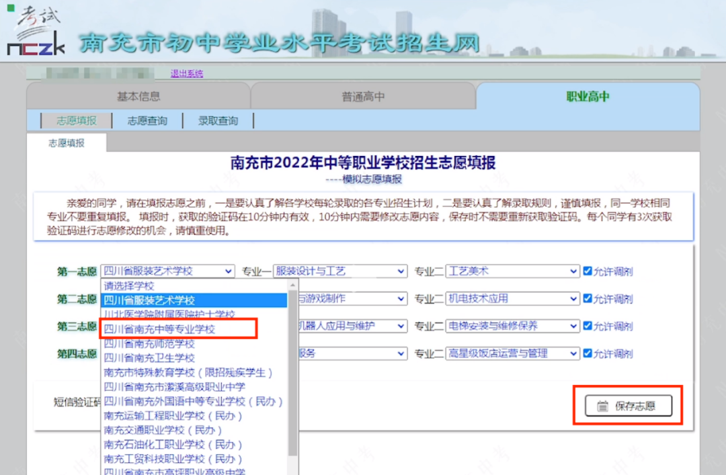Uncheck 允许调剂 for 第三志愿
The height and width of the screenshot is (475, 726).
pyautogui.click(x=587, y=326)
